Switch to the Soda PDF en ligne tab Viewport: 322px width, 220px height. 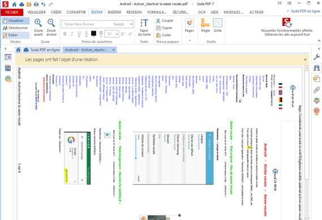point(42,50)
